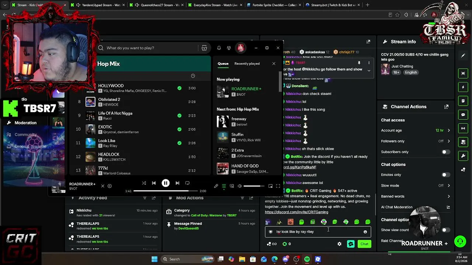Click the notes document sidebar icon
The width and height of the screenshot is (472, 265).
[463, 101]
